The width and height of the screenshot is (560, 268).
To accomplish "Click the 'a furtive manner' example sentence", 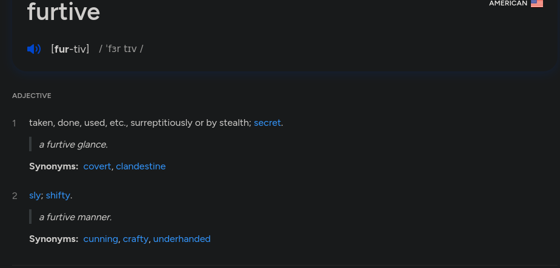I will point(75,217).
